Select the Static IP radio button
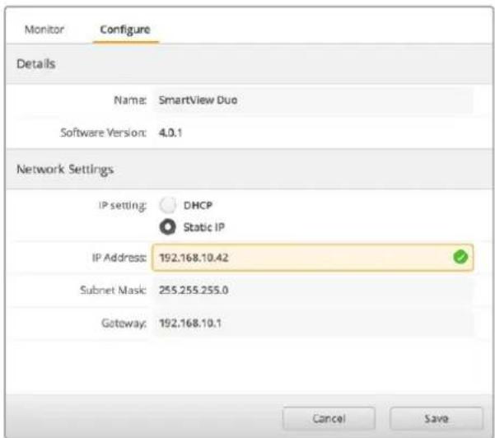 [x=167, y=227]
